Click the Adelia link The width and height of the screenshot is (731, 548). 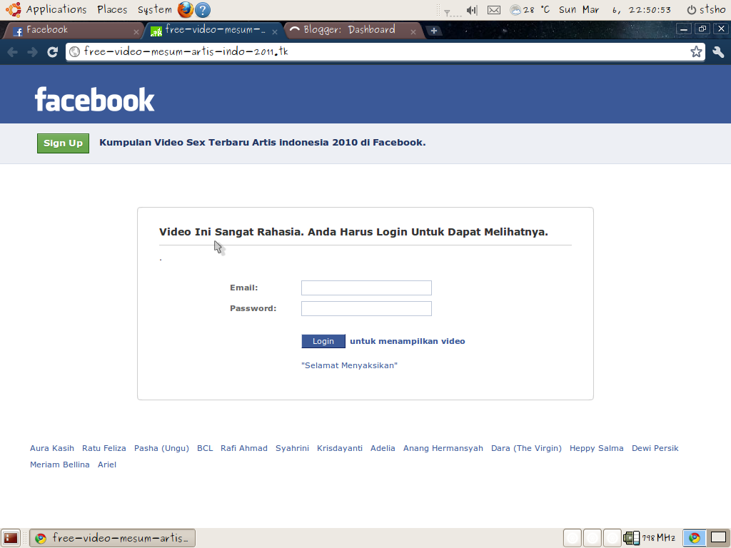(x=383, y=448)
